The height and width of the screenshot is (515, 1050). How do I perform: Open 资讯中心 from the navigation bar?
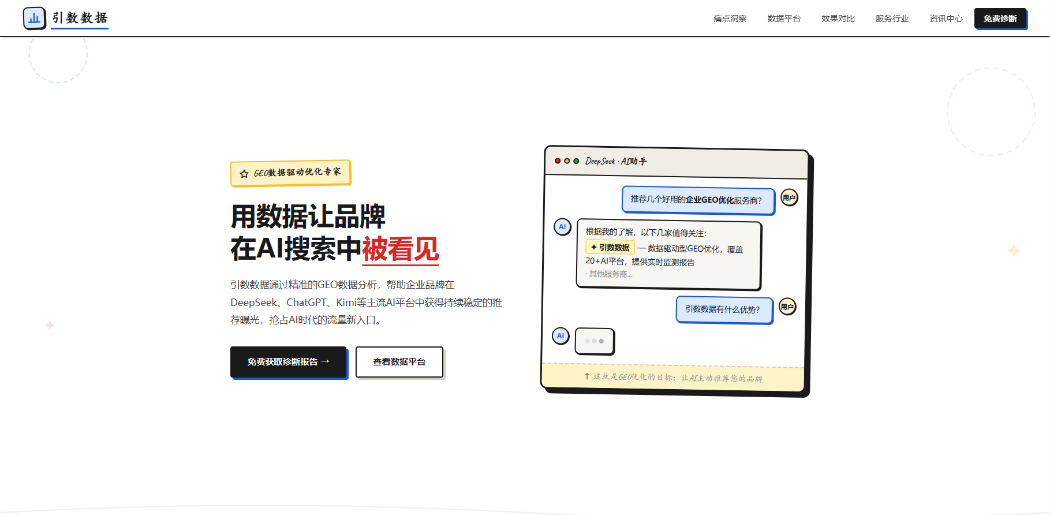946,18
